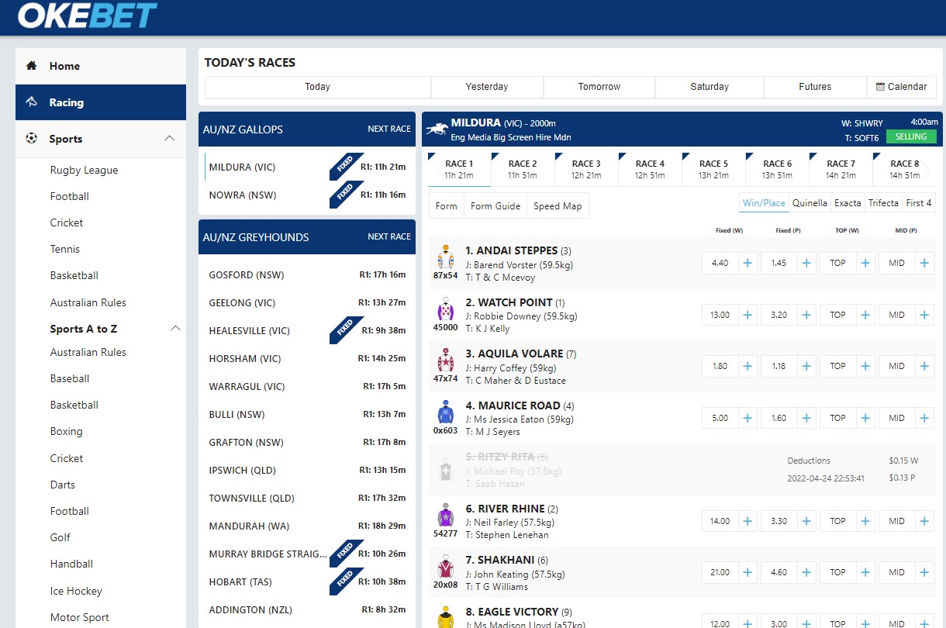Open the Hobart (TAS) greyhounds meeting
Screen dimensions: 946x628
pos(307,581)
